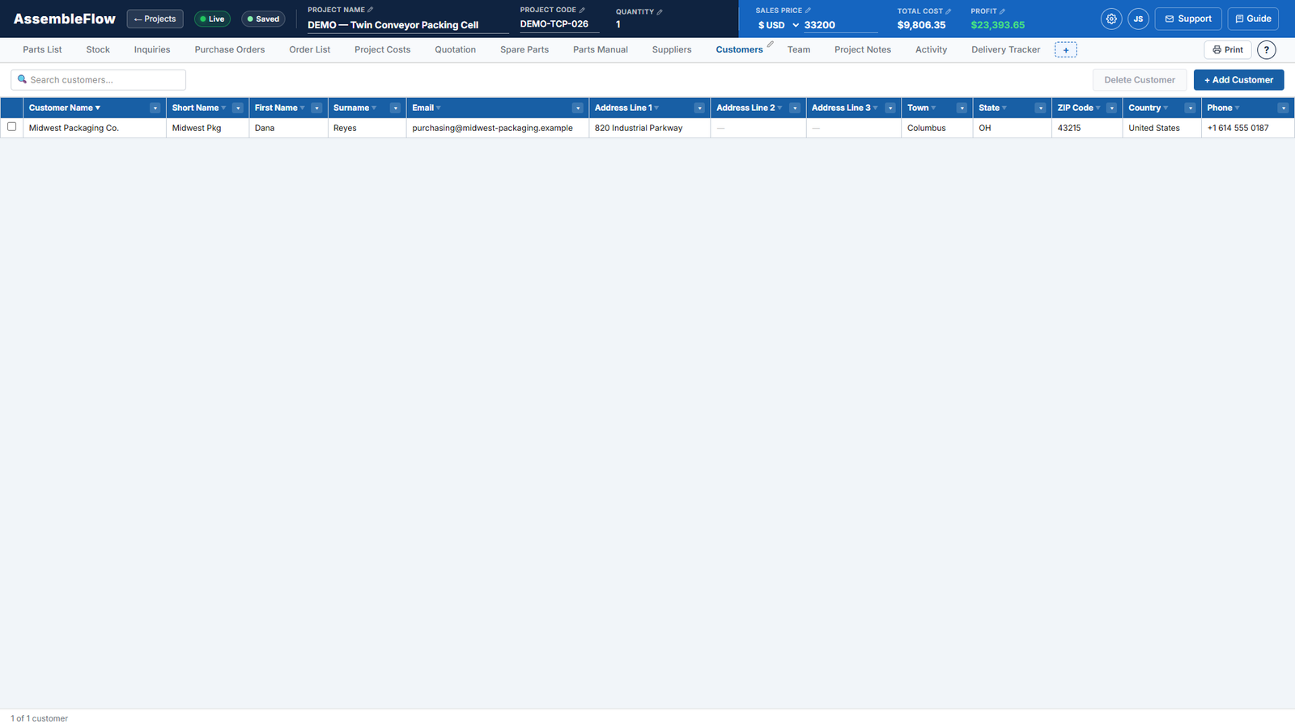Screen dimensions: 1295x728
Task: Click the help question mark icon
Action: pyautogui.click(x=1267, y=50)
